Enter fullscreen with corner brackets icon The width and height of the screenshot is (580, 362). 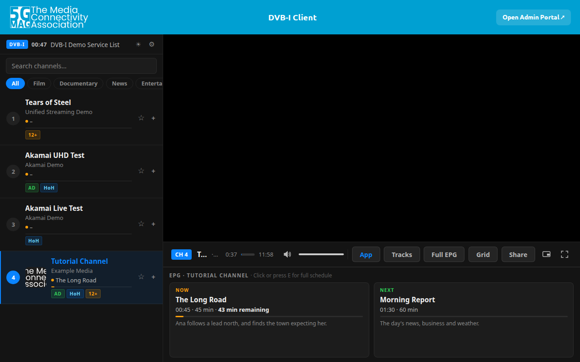coord(565,254)
